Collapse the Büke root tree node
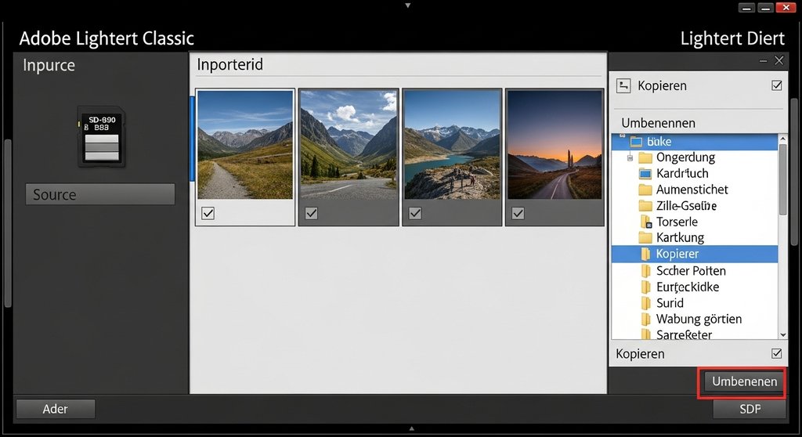 click(623, 136)
